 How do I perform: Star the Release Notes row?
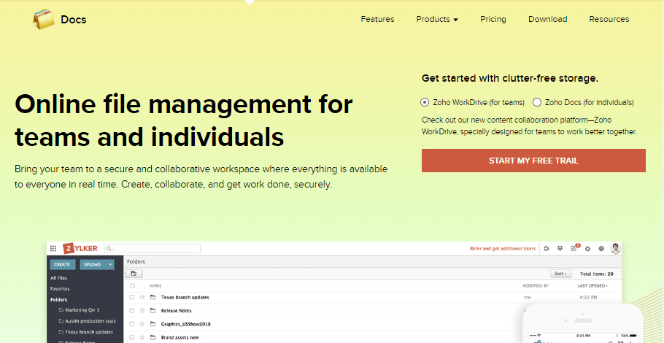(142, 311)
